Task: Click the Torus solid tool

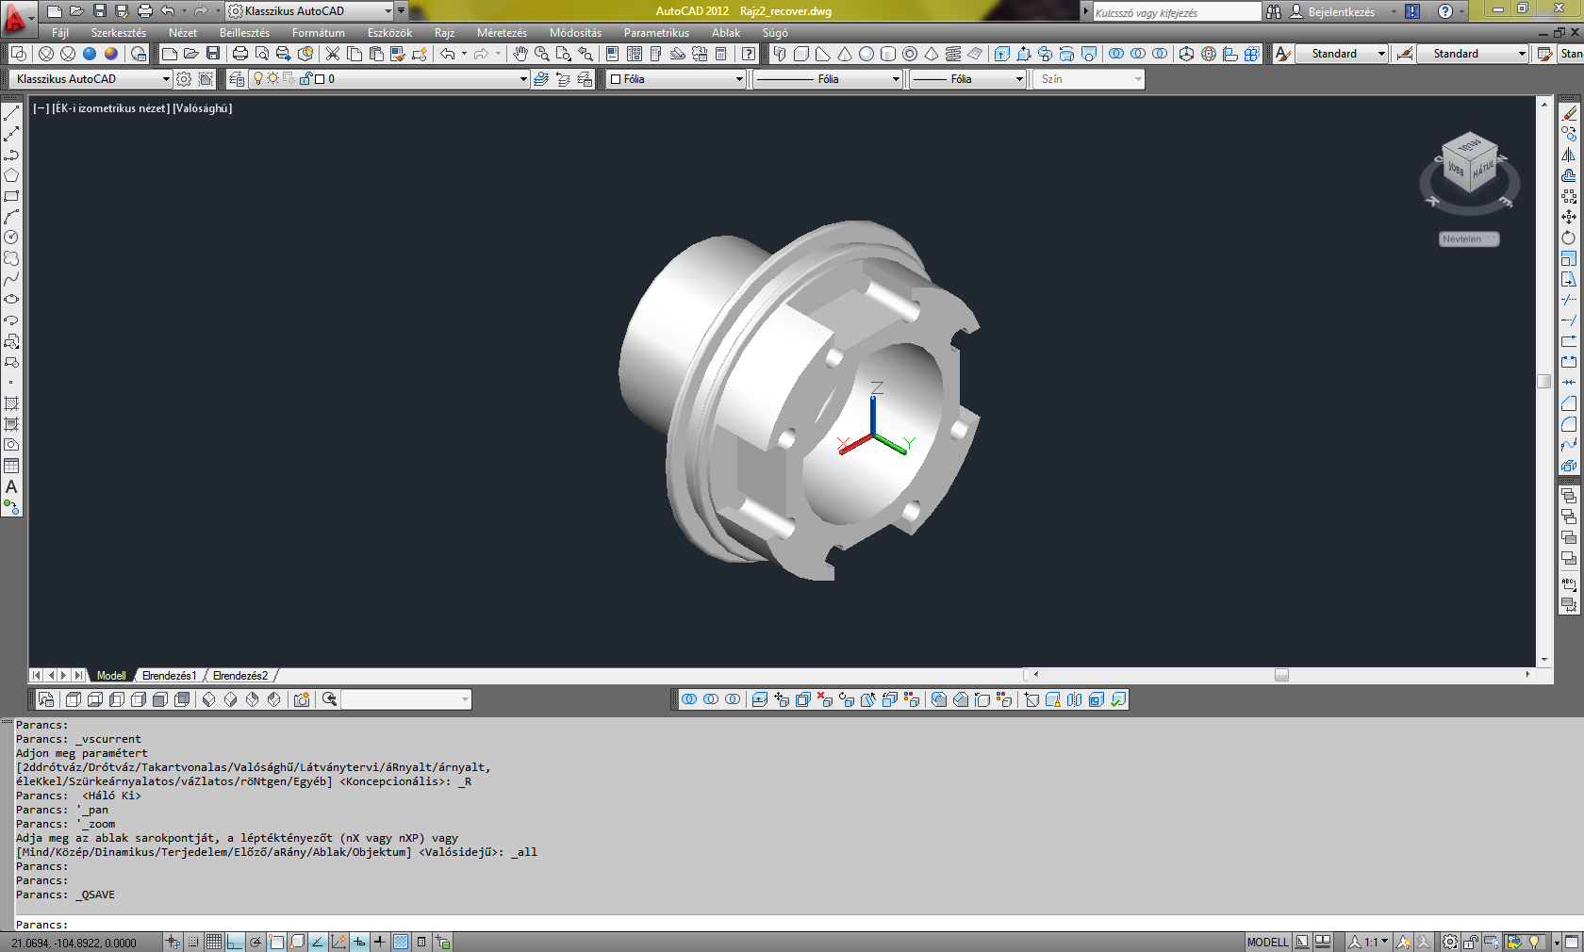Action: coord(910,54)
